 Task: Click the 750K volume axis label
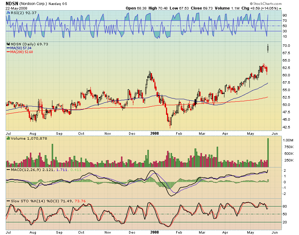pos(289,147)
